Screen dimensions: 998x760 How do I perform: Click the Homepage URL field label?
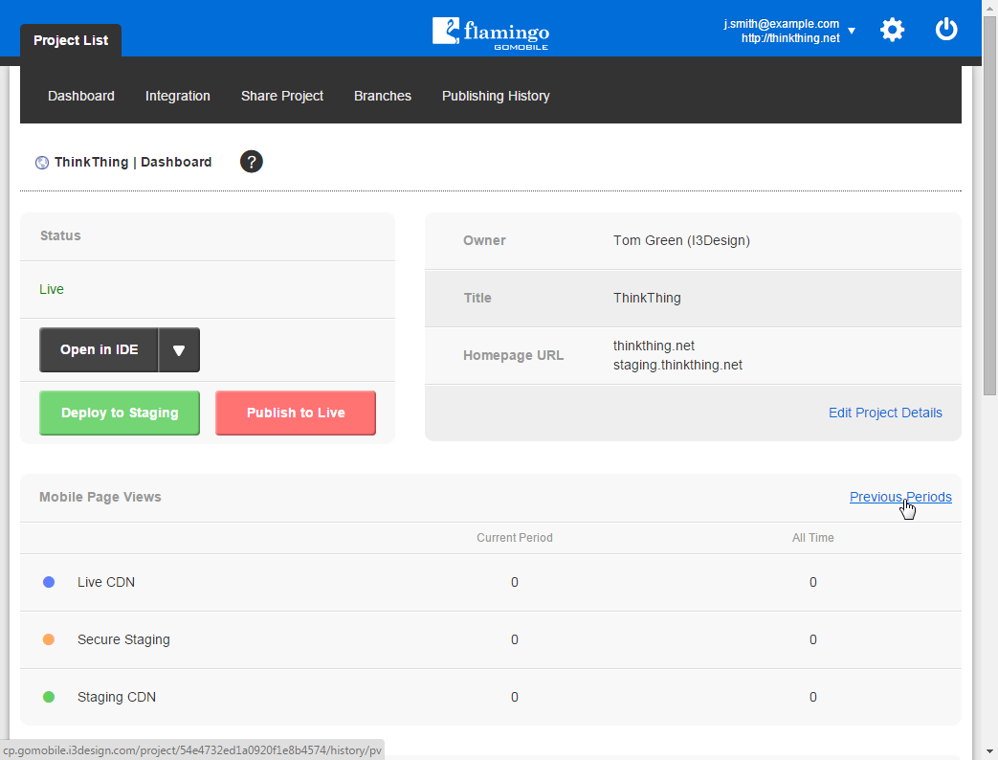click(513, 355)
